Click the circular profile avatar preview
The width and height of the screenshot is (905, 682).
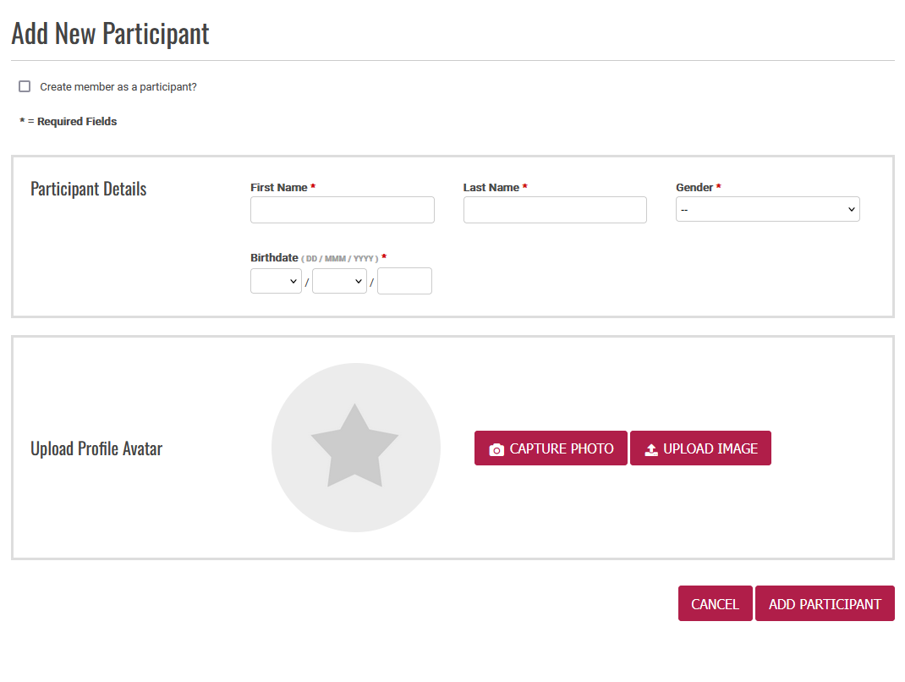pyautogui.click(x=356, y=447)
